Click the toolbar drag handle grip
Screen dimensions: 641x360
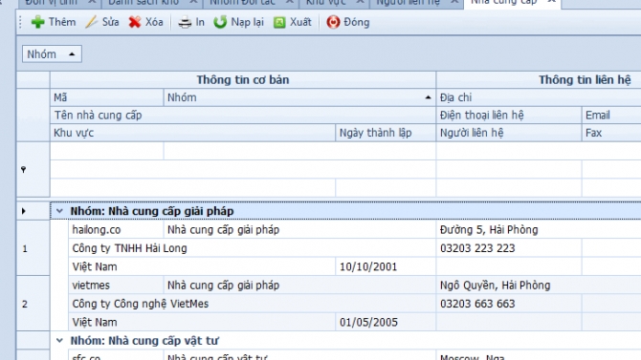pos(20,22)
